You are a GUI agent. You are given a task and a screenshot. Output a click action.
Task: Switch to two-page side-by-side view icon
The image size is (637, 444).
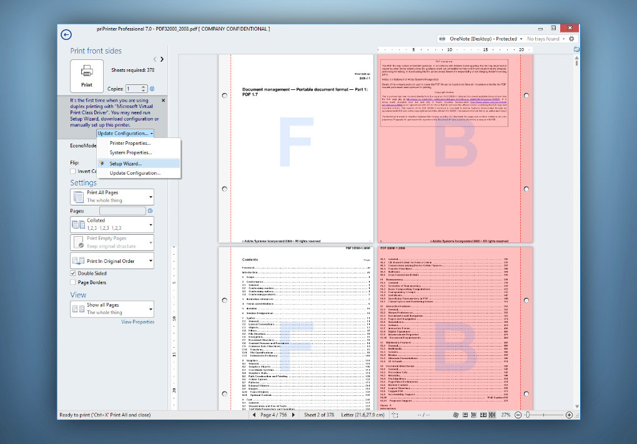click(x=483, y=415)
